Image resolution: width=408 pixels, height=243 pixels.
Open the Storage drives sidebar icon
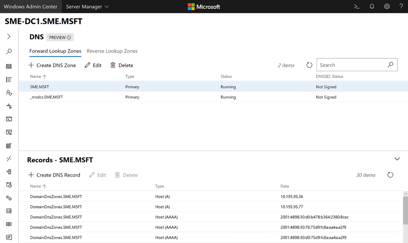pos(9,211)
